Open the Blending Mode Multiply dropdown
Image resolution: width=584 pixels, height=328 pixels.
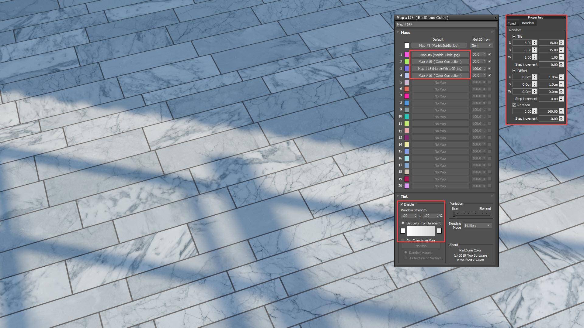tap(477, 225)
